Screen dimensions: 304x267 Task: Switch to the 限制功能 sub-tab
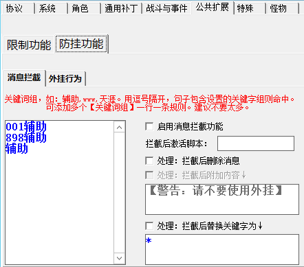(29, 45)
